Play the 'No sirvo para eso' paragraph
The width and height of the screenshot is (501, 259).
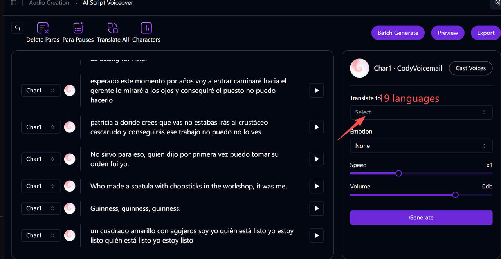pyautogui.click(x=316, y=159)
